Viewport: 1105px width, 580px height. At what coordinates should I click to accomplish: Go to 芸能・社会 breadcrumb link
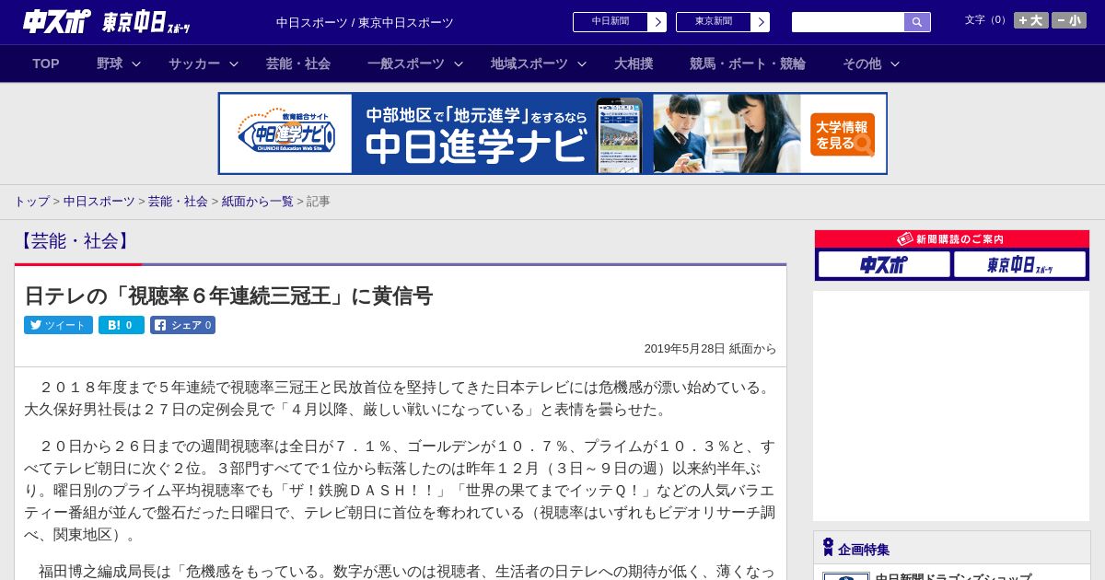(x=178, y=201)
